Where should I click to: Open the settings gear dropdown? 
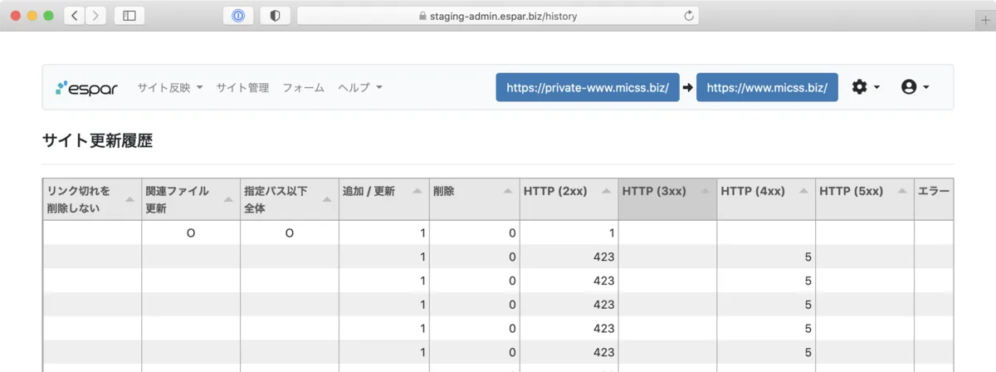[866, 87]
